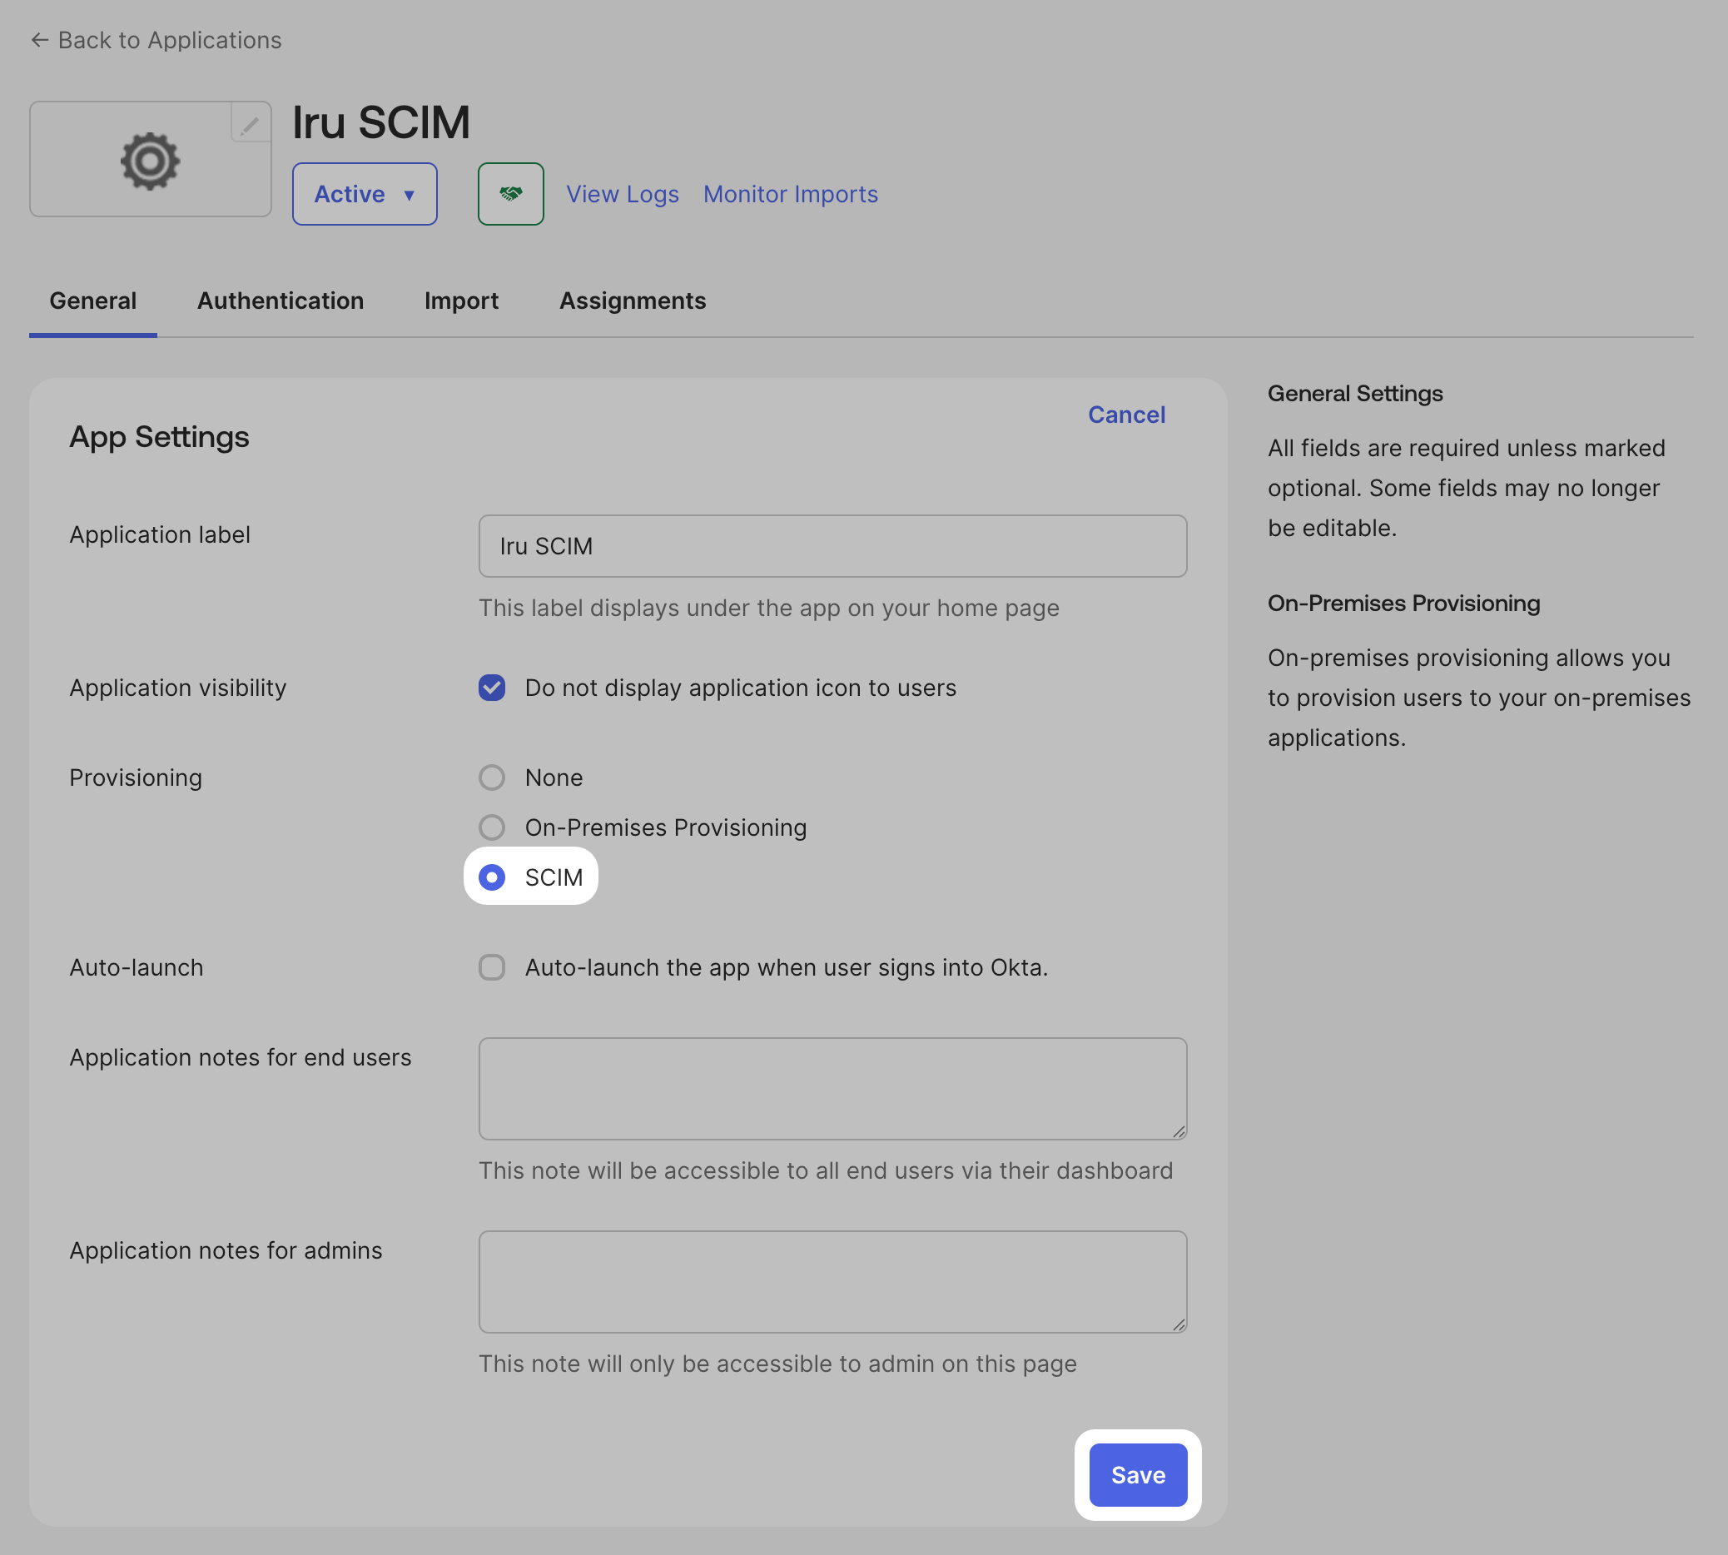Click the 'only be accessible to admin' note
The height and width of the screenshot is (1555, 1728).
(x=777, y=1364)
